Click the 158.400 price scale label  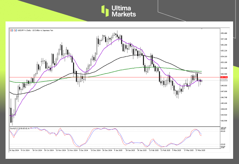pos(224,33)
